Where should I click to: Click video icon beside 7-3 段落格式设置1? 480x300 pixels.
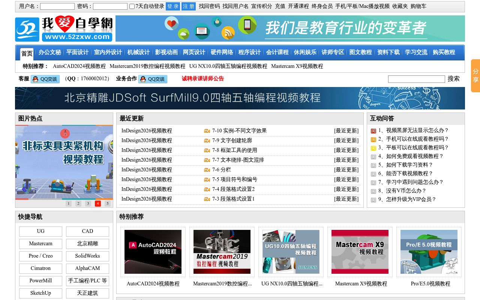tap(207, 199)
